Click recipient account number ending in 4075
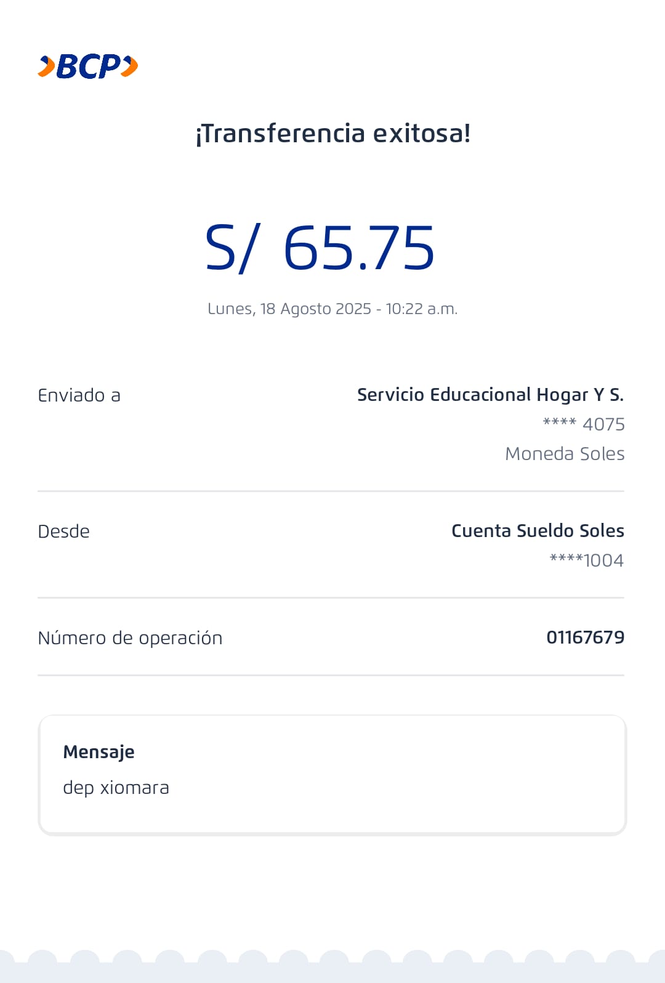The width and height of the screenshot is (665, 983). tap(584, 424)
